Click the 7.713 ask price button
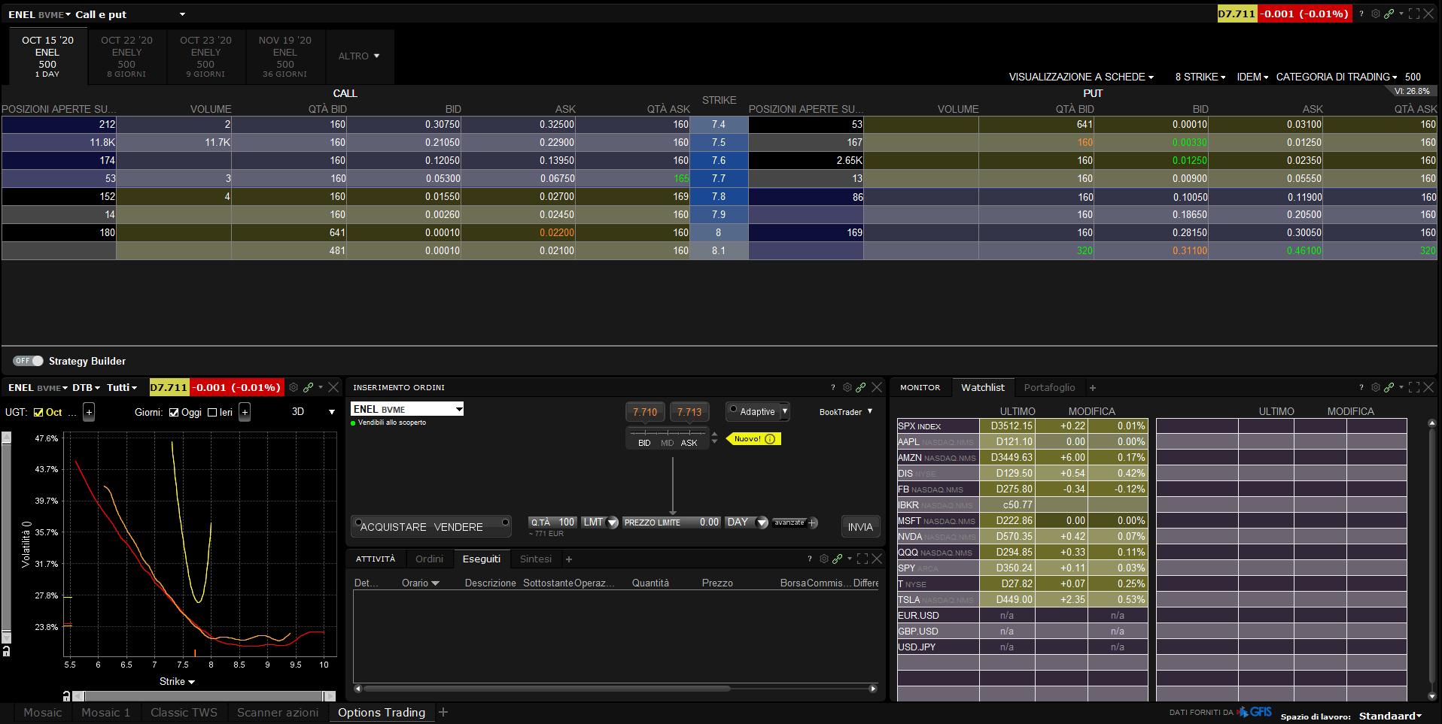 pos(689,412)
